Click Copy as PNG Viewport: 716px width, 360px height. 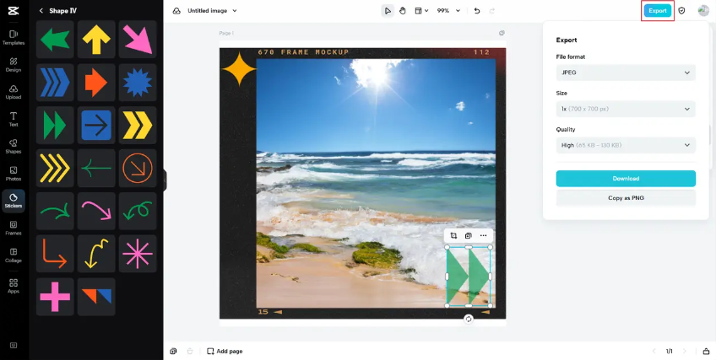pyautogui.click(x=626, y=198)
